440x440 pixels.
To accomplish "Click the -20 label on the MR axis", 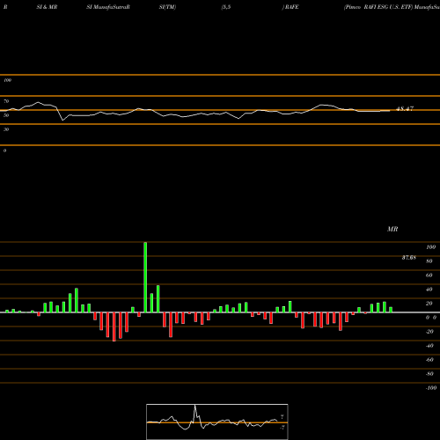I will (x=429, y=332).
